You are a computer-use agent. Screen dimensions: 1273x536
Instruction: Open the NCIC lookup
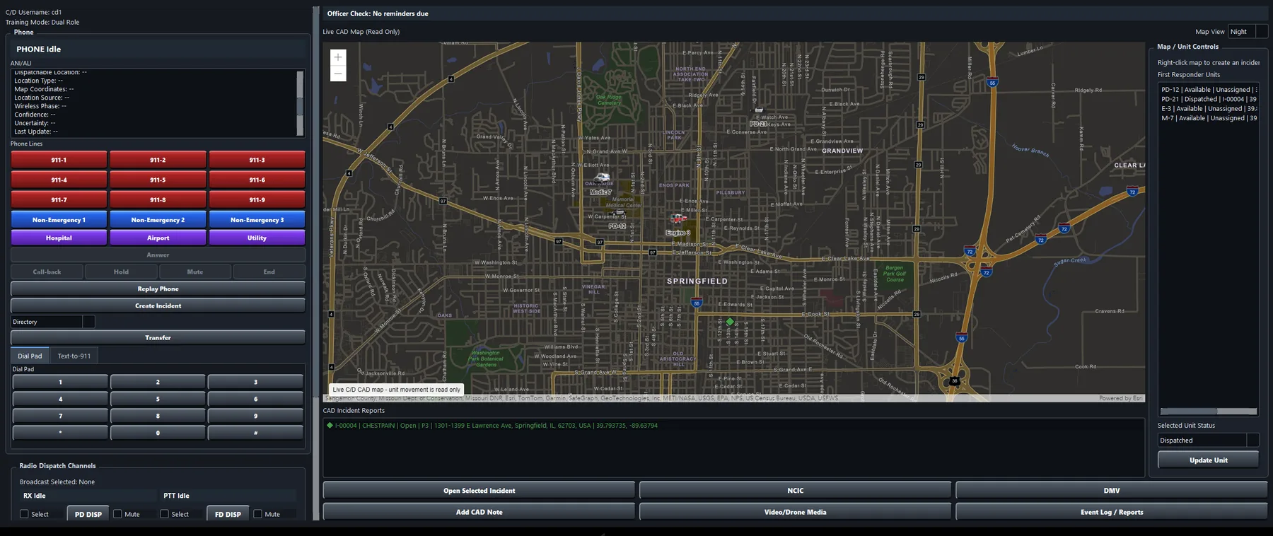pos(795,491)
